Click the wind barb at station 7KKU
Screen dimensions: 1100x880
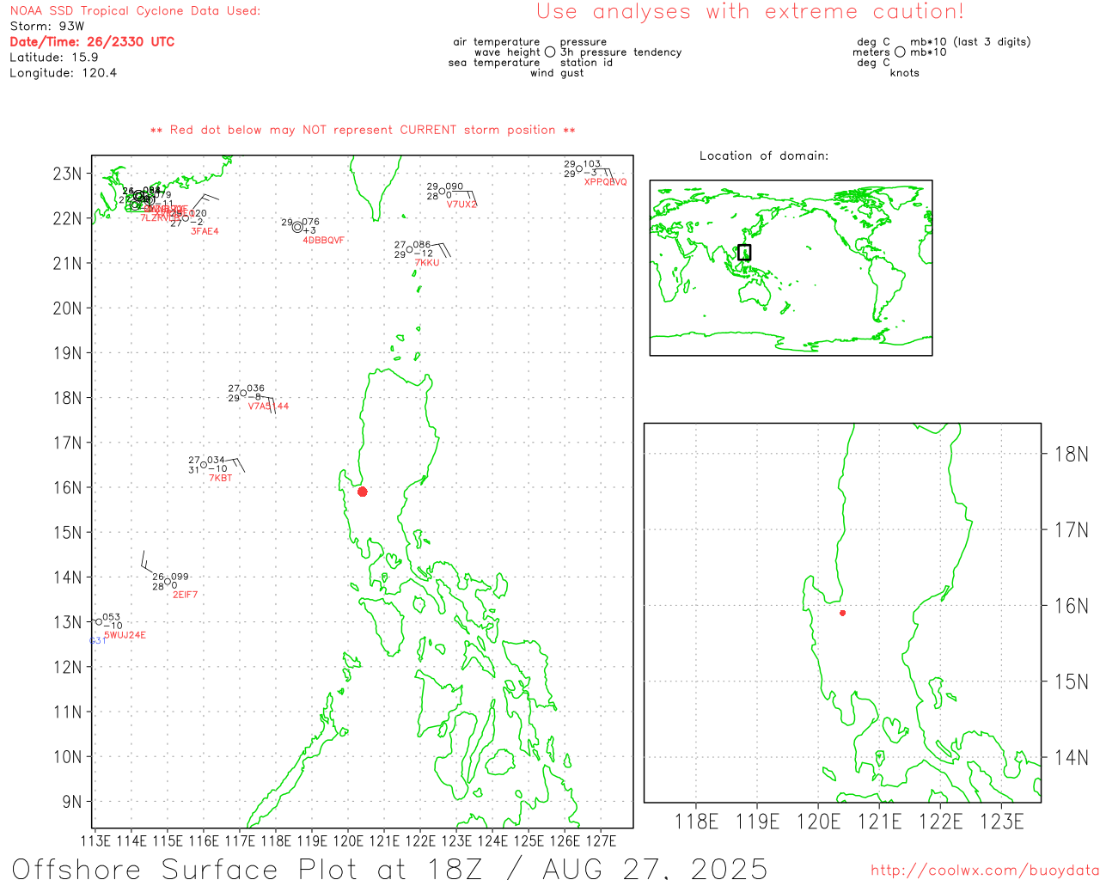click(x=442, y=251)
